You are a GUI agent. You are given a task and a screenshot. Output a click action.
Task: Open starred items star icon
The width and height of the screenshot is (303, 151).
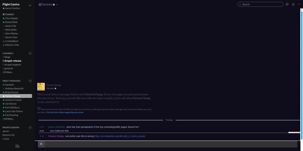[293, 4]
